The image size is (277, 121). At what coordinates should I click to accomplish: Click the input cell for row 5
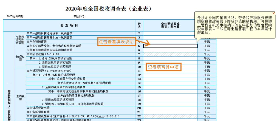tap(170, 46)
